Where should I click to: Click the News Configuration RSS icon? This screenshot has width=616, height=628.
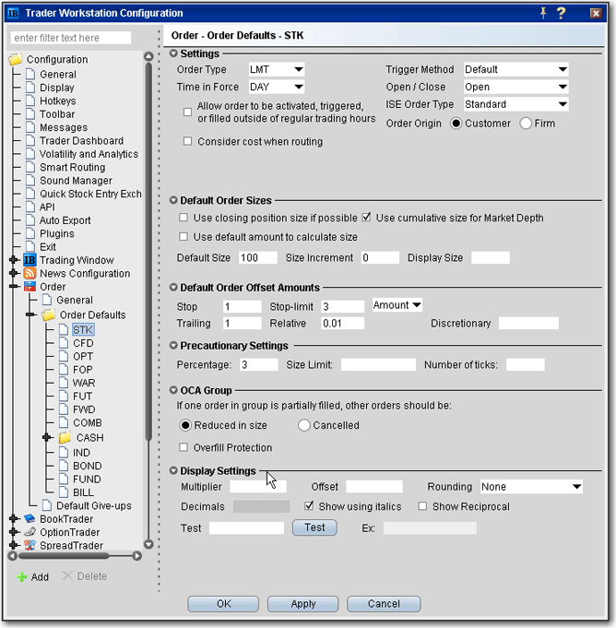coord(30,273)
